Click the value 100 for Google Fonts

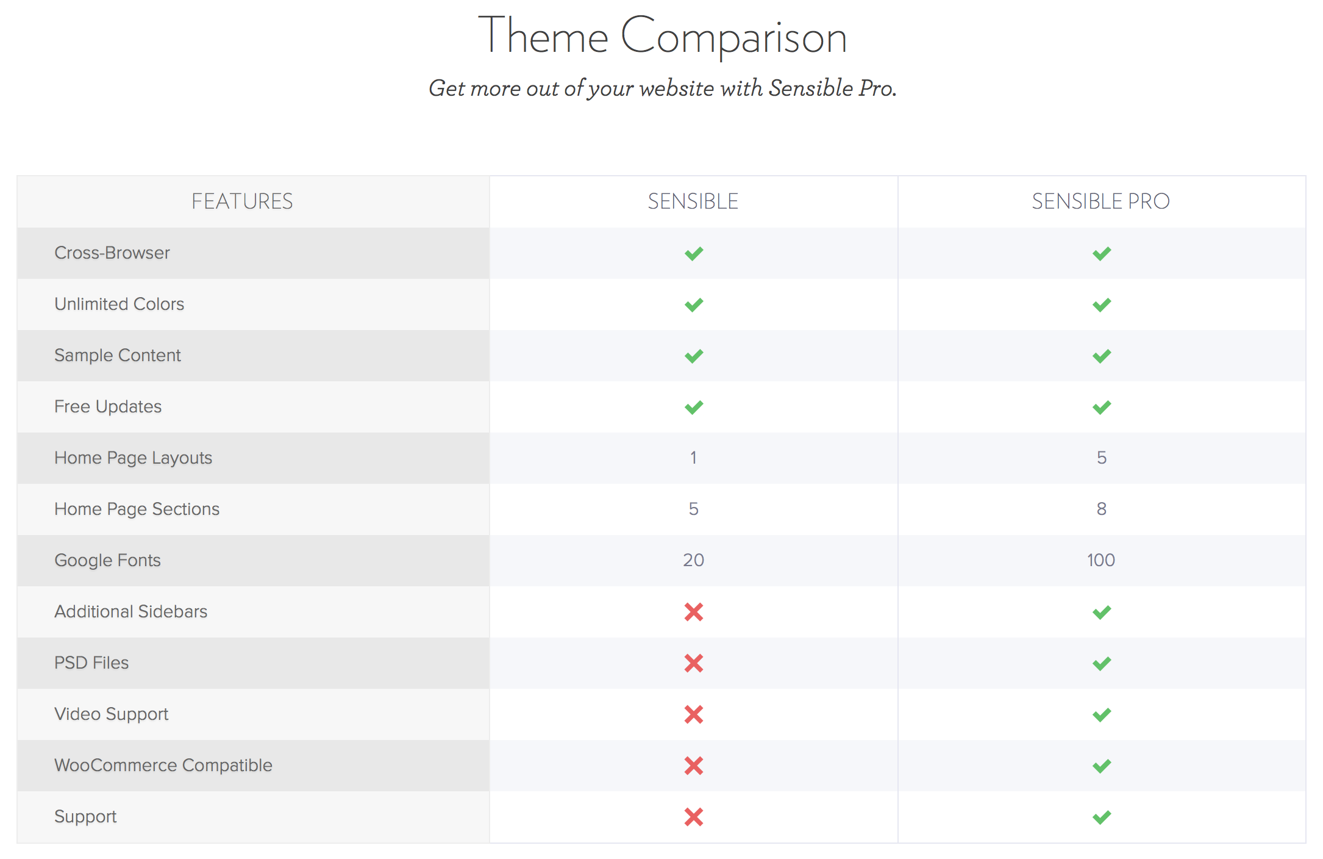pyautogui.click(x=1101, y=560)
